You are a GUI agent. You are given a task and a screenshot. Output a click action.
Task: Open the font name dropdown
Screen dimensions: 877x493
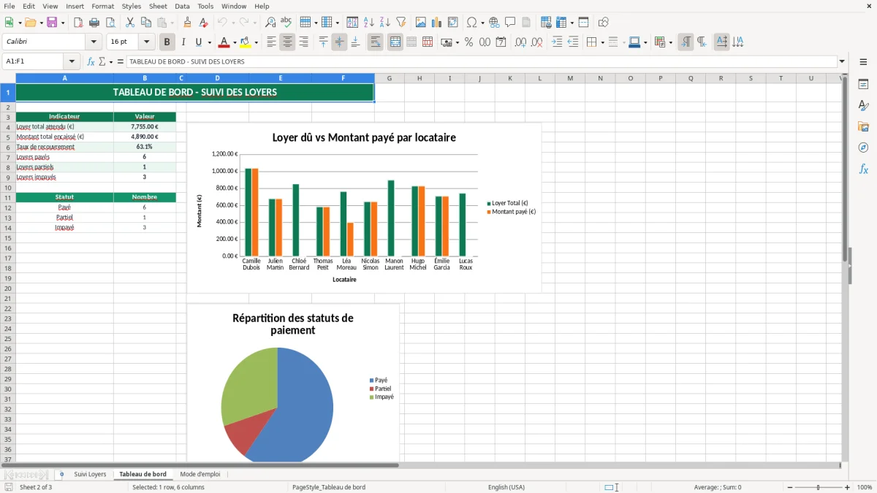94,42
